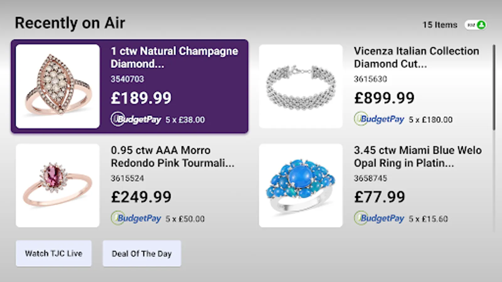
Task: Select the Champagne Diamond ring thumbnail
Action: click(x=58, y=86)
